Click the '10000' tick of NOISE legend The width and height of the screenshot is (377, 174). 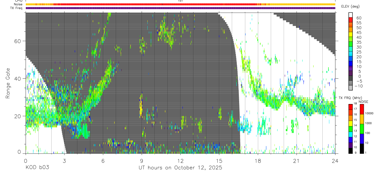tap(369, 114)
